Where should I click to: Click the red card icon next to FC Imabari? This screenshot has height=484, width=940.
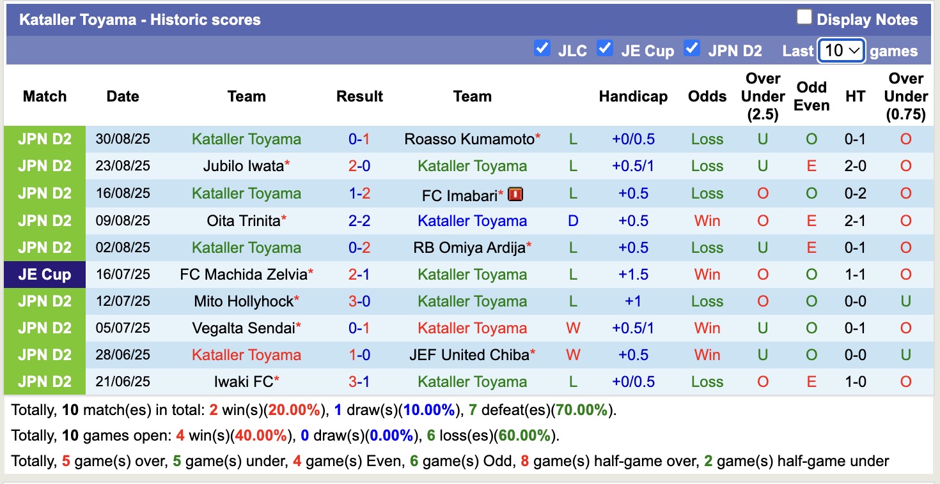[515, 193]
